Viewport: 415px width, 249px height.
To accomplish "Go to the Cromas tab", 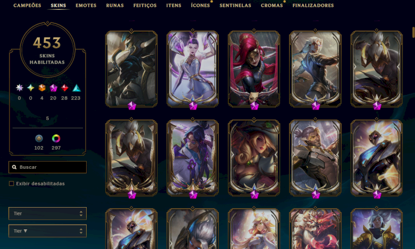I will click(x=272, y=5).
